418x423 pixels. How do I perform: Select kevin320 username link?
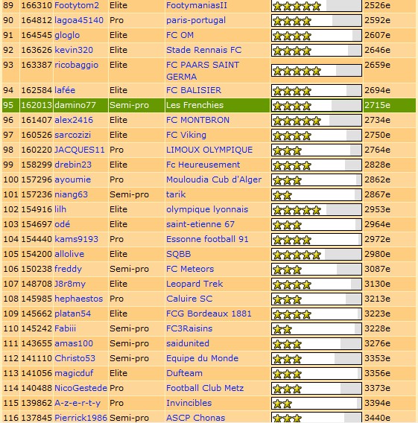(74, 50)
